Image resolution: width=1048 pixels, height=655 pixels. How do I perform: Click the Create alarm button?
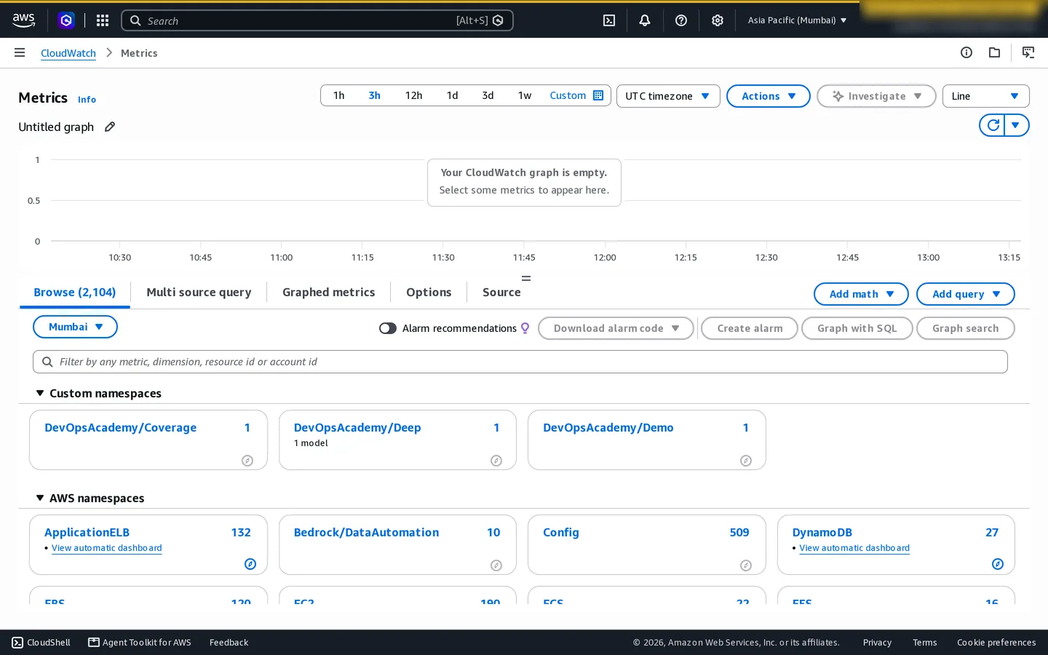tap(750, 328)
